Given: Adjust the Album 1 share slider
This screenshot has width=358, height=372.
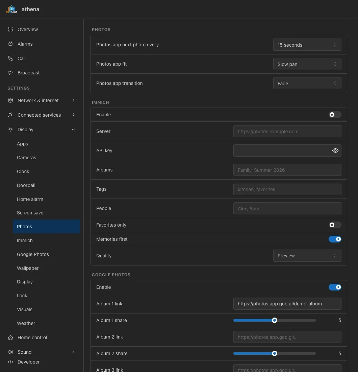Looking at the screenshot, I should pyautogui.click(x=274, y=320).
